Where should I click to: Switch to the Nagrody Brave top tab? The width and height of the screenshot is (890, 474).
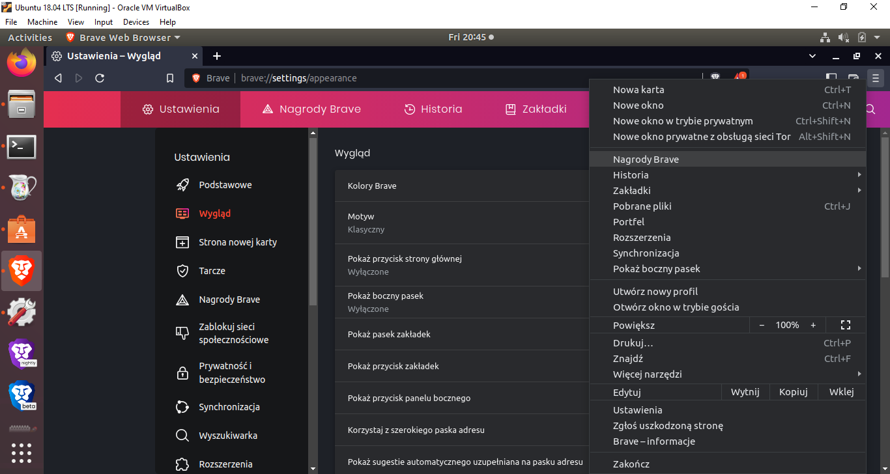tap(311, 109)
